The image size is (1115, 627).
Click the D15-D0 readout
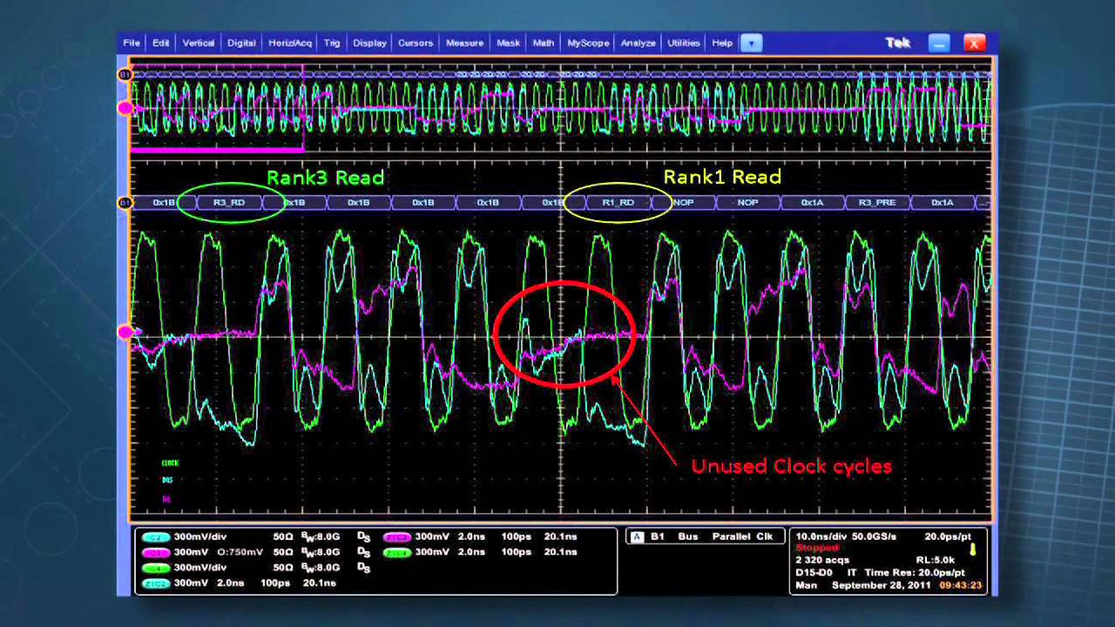(814, 572)
